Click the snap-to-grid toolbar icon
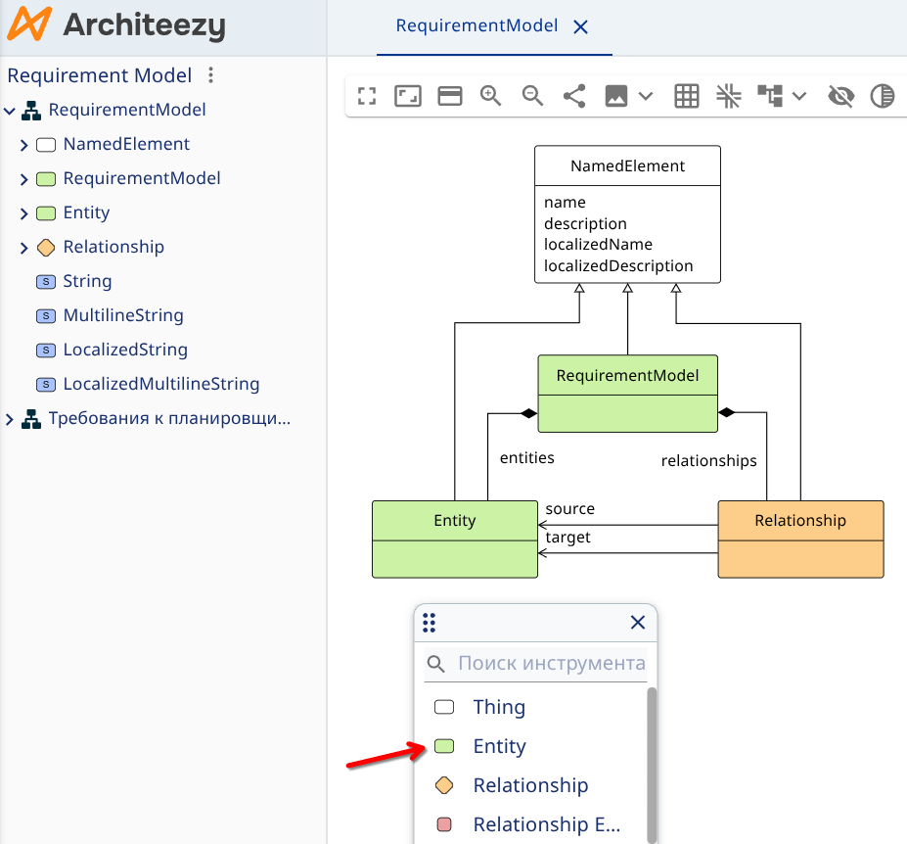907x844 pixels. 728,96
